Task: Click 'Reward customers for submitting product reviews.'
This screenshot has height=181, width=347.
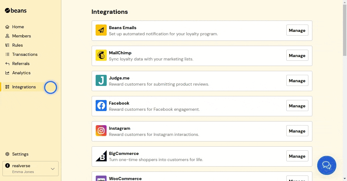Action: pyautogui.click(x=159, y=84)
